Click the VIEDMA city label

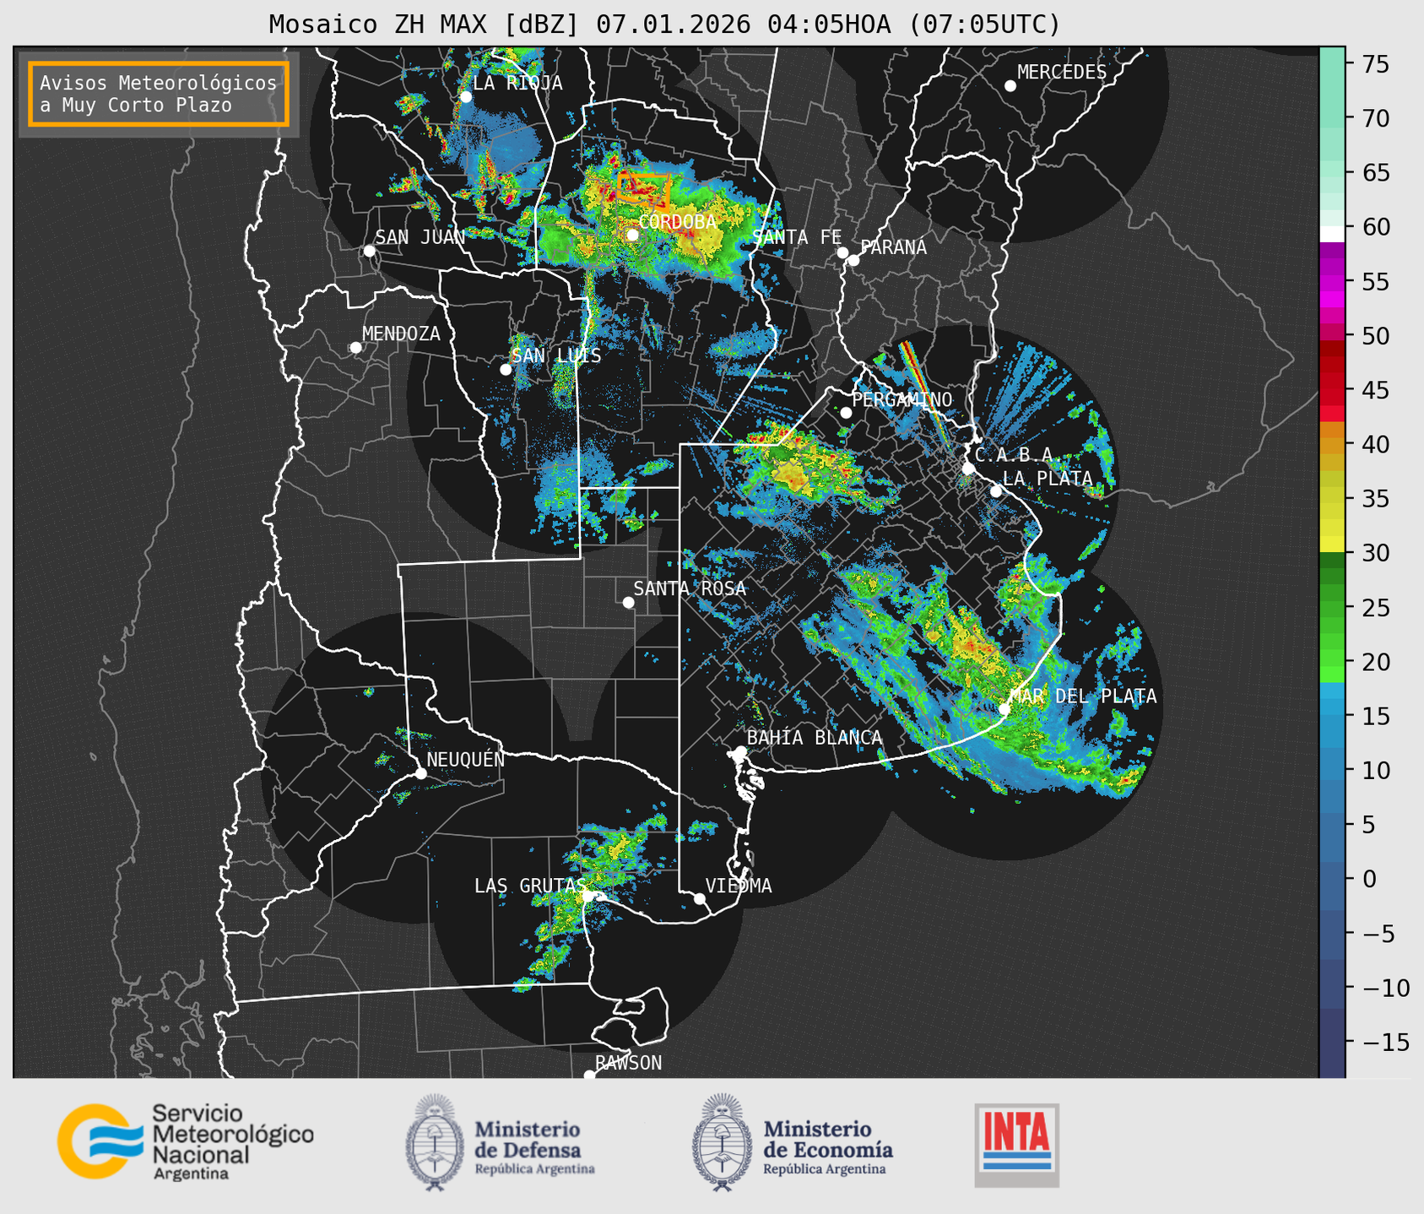(739, 886)
